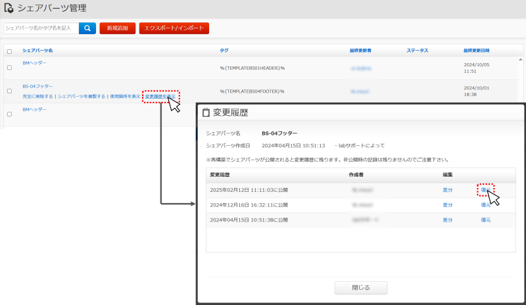Image resolution: width=526 pixels, height=305 pixels.
Task: Check the BS-04フッター row checkbox
Action: pos(9,91)
